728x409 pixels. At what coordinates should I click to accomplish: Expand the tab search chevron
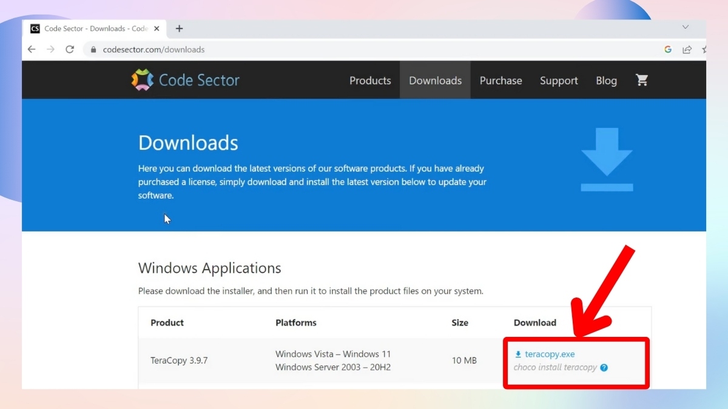coord(686,27)
